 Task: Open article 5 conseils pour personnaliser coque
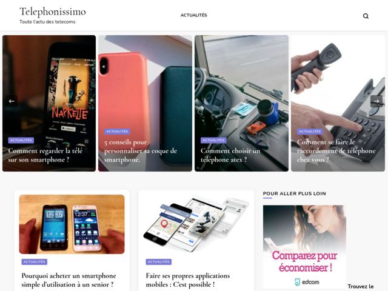(x=141, y=151)
